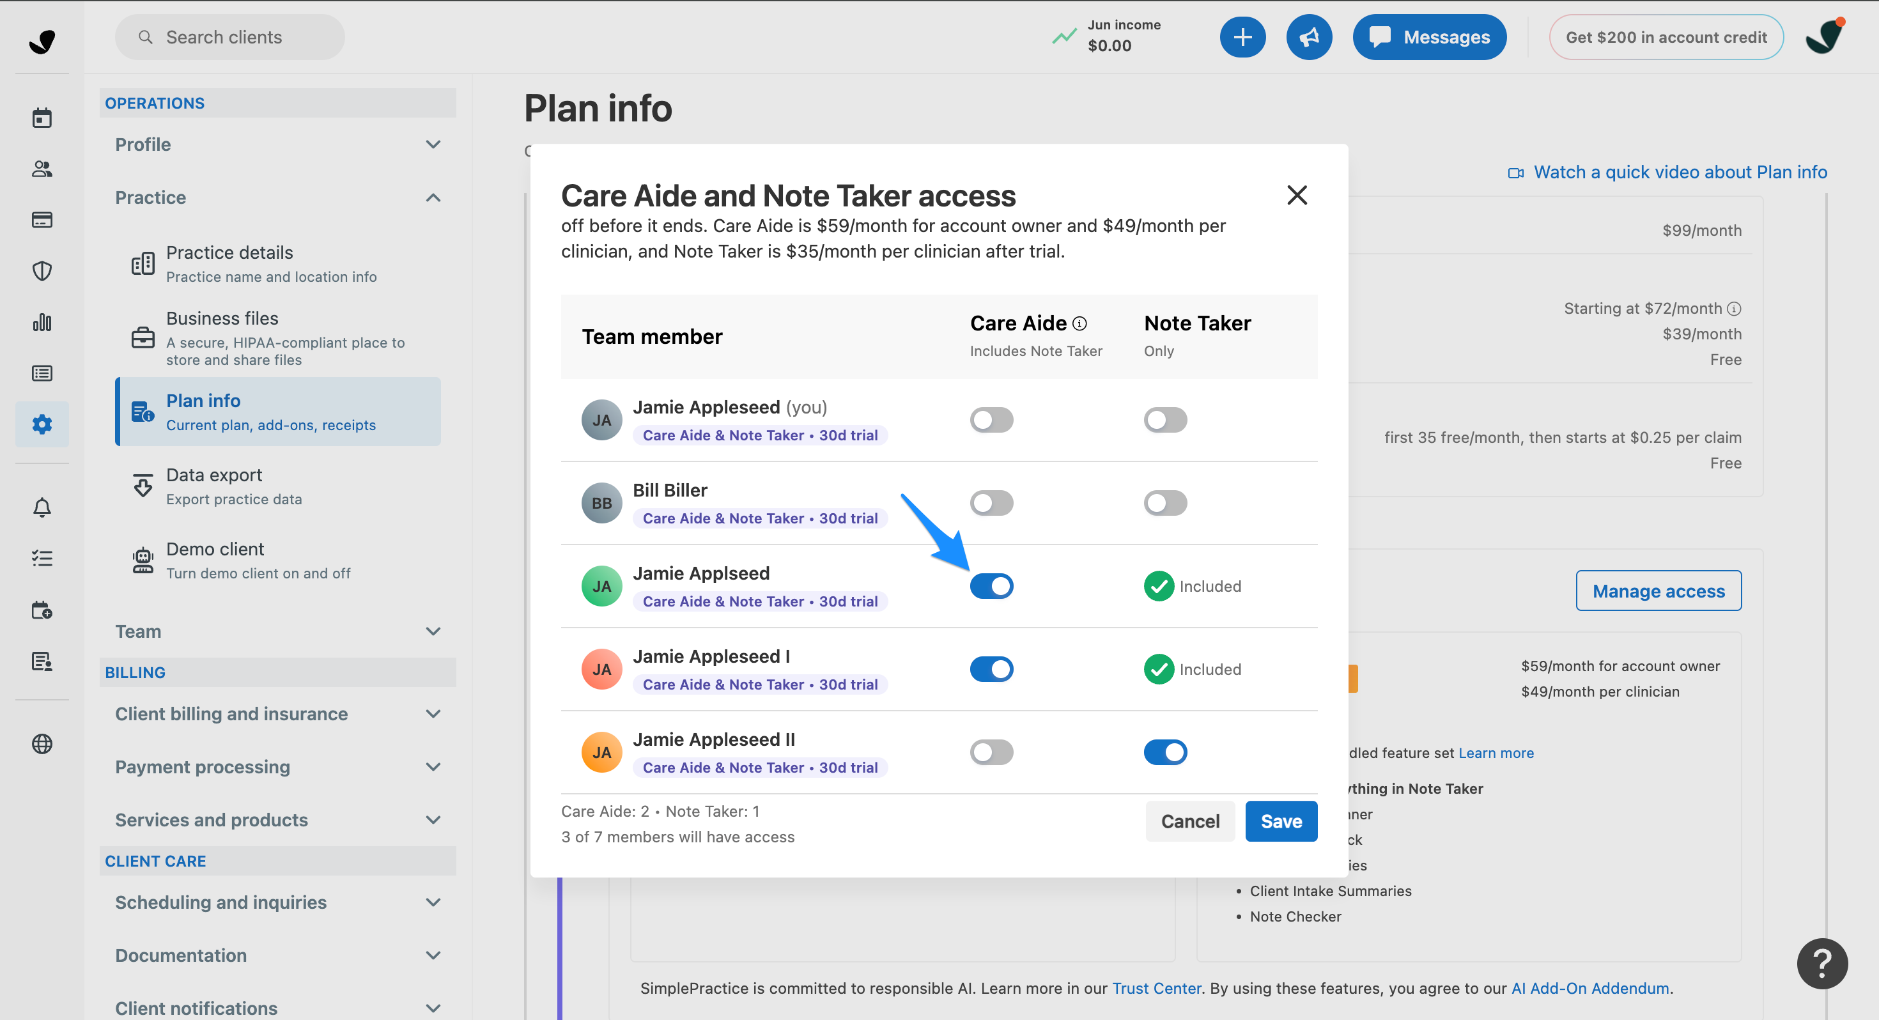Enable Care Aide for Jamie Appleseed (you)
1879x1020 pixels.
coord(991,419)
